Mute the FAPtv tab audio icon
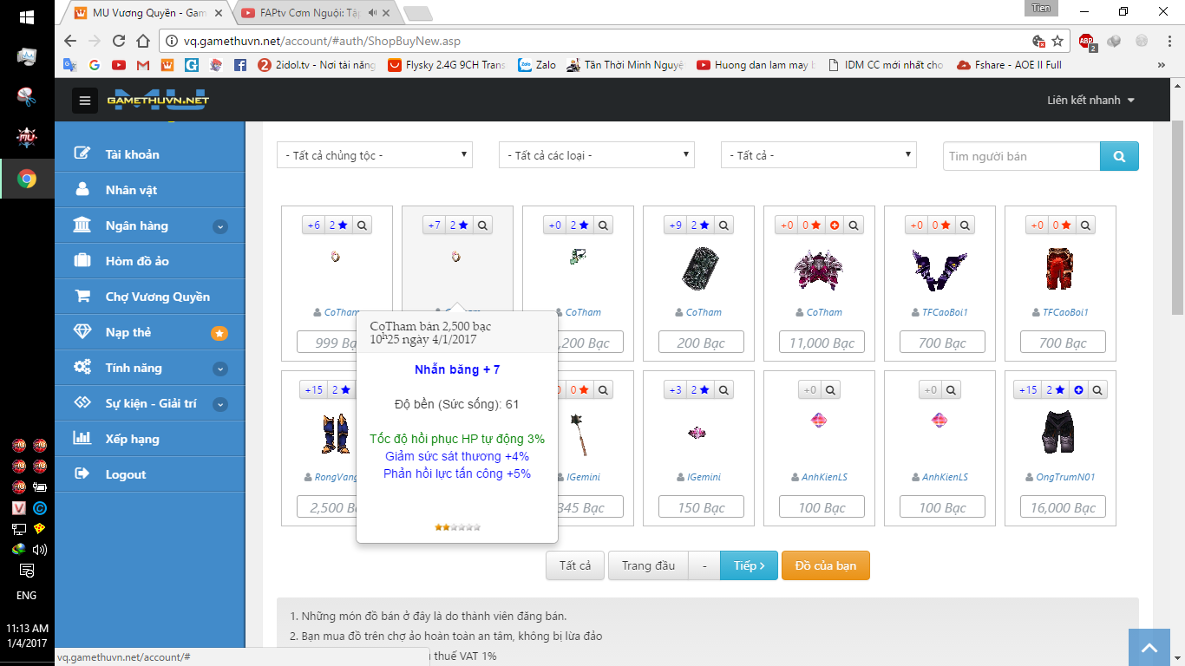1185x666 pixels. tap(372, 13)
